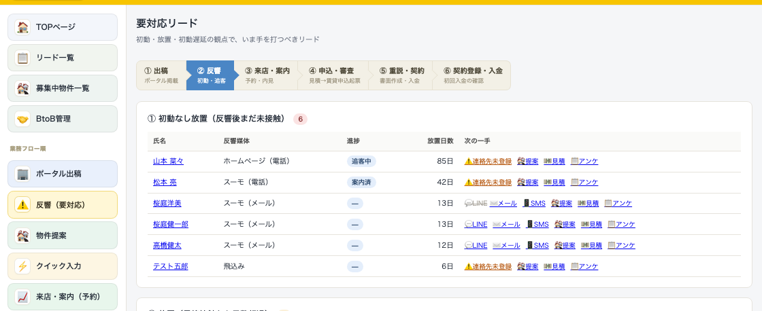The image size is (762, 311).
Task: Open TOPページ in the sidebar
Action: (62, 27)
